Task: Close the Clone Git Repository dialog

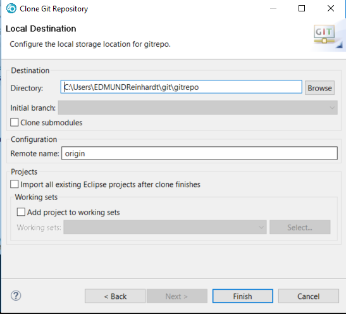Action: pyautogui.click(x=331, y=8)
